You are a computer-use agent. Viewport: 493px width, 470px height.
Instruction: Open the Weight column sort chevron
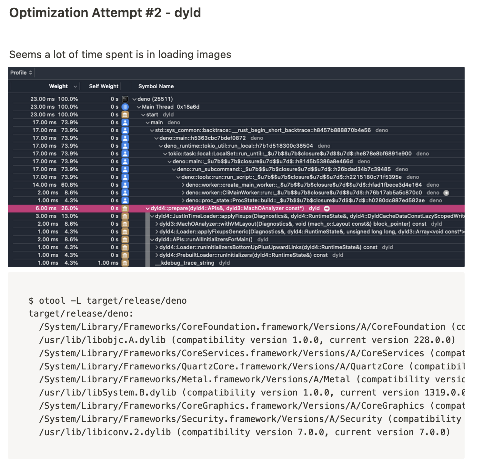[75, 86]
